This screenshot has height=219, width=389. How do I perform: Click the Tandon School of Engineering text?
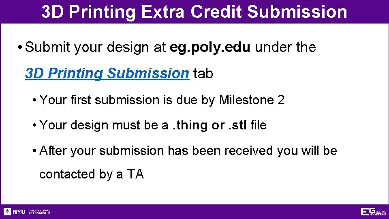[40, 212]
